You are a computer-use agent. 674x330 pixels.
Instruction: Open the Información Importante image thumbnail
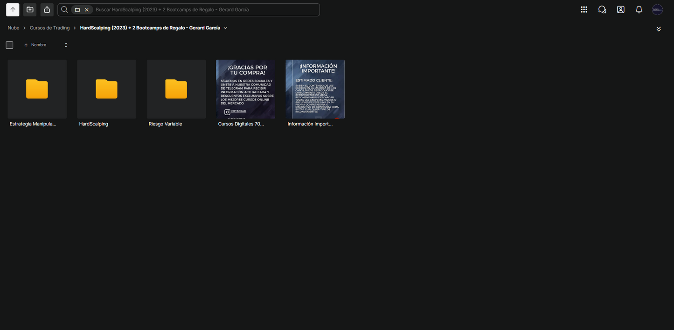(x=315, y=89)
